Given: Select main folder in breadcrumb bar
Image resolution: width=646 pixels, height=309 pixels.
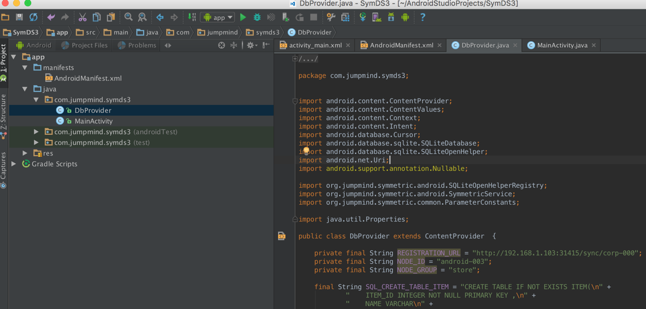Looking at the screenshot, I should tap(116, 33).
